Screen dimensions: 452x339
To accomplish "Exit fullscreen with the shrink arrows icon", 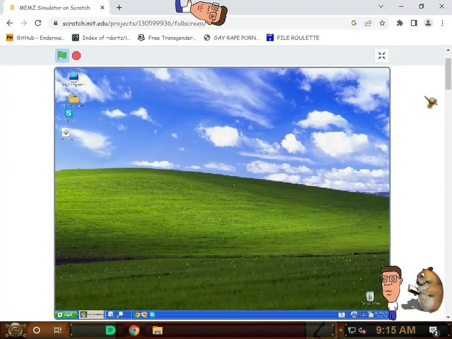I will pos(382,56).
